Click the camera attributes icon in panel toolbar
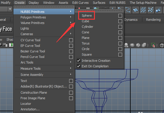The image size is (164, 113). [5, 45]
